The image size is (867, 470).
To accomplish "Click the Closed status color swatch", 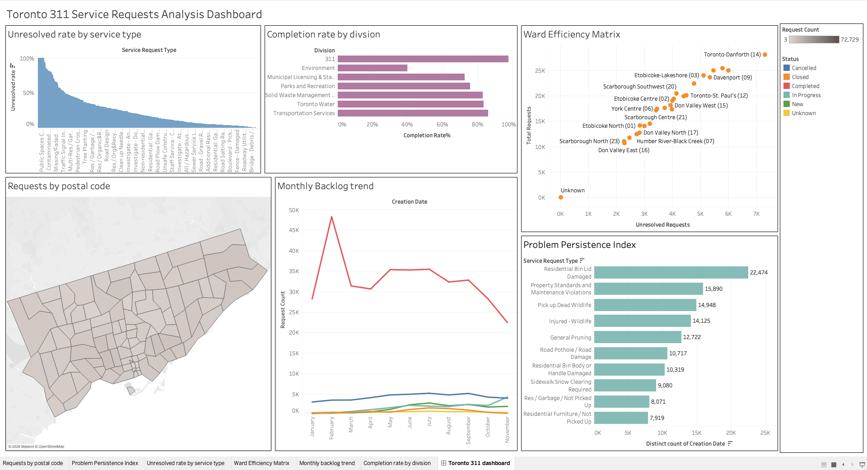I will [787, 77].
